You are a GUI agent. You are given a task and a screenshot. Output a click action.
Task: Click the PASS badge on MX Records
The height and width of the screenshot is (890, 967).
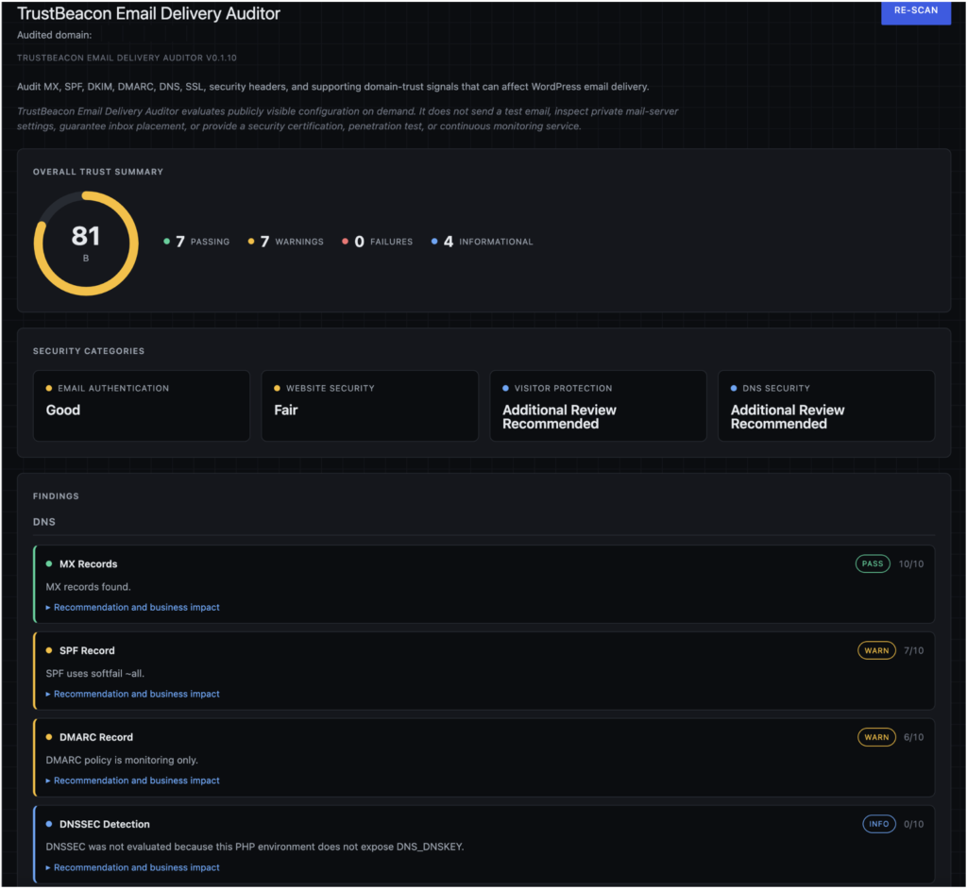point(872,564)
